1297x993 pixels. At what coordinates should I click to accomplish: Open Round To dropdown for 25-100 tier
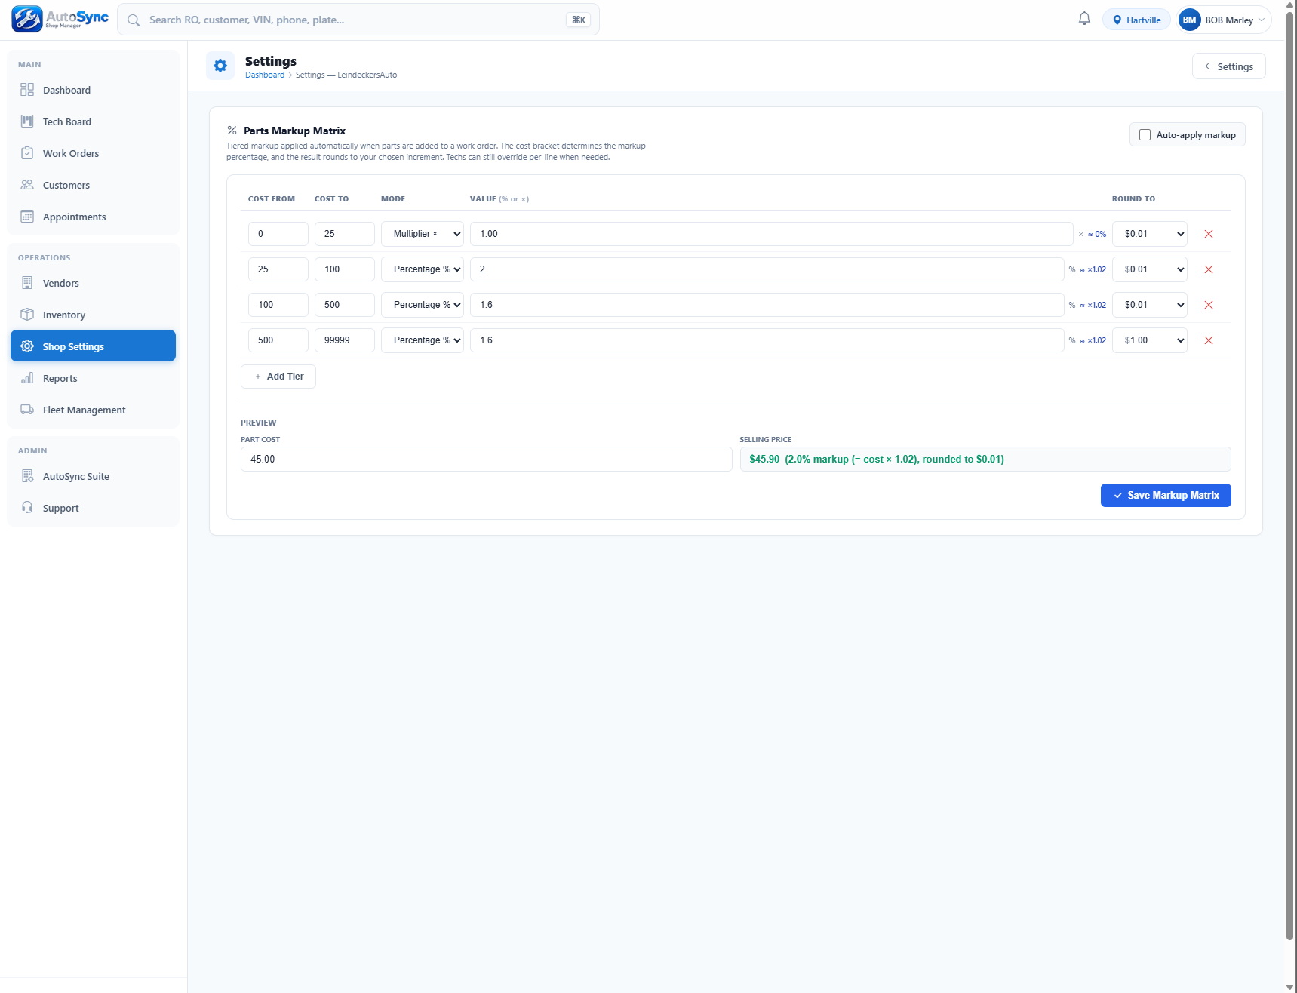1150,269
